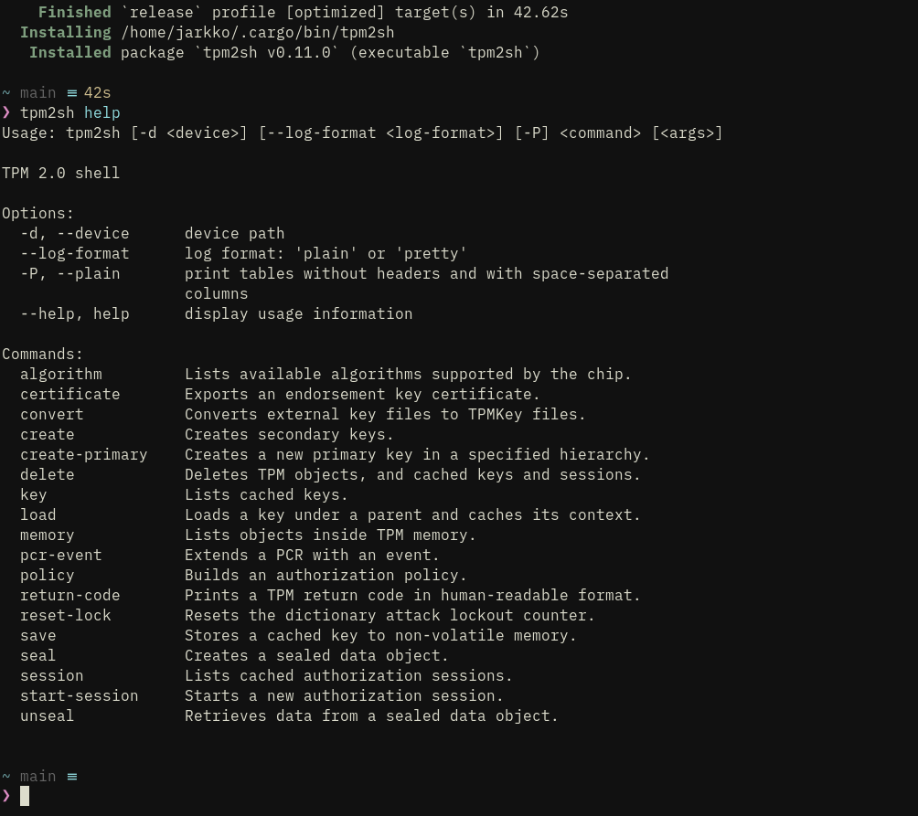Click the prompt chevron before "tpm2sh help"
The width and height of the screenshot is (918, 816).
click(6, 112)
